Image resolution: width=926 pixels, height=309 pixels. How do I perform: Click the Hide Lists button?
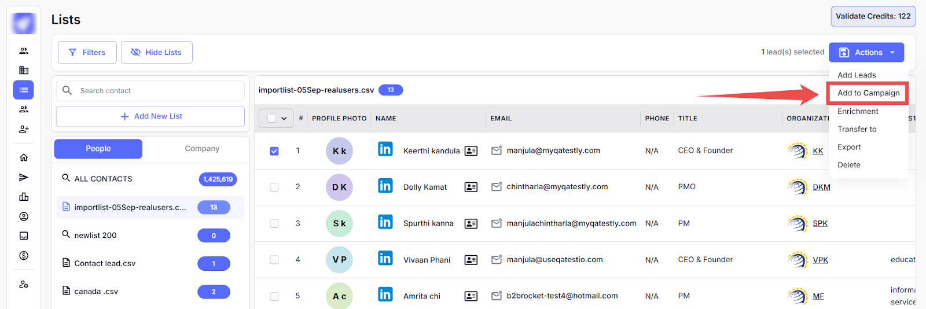pyautogui.click(x=157, y=52)
